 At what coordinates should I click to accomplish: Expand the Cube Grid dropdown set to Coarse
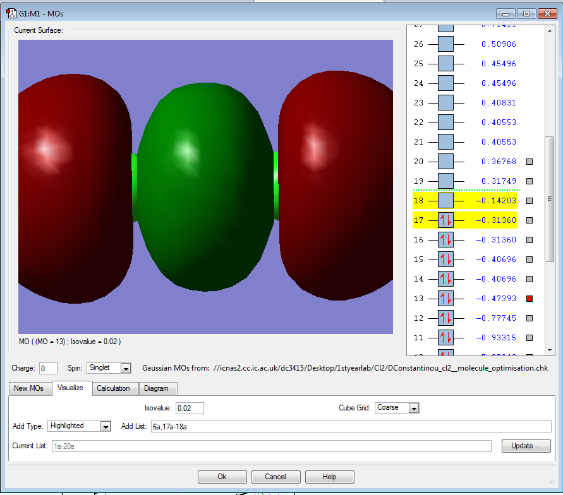point(413,408)
